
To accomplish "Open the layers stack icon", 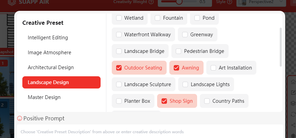I will (293, 103).
